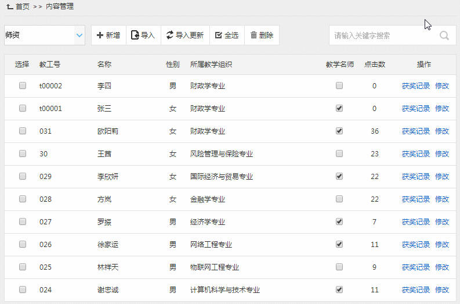Toggle 教学名师 checkbox for 王茜

[x=339, y=153]
